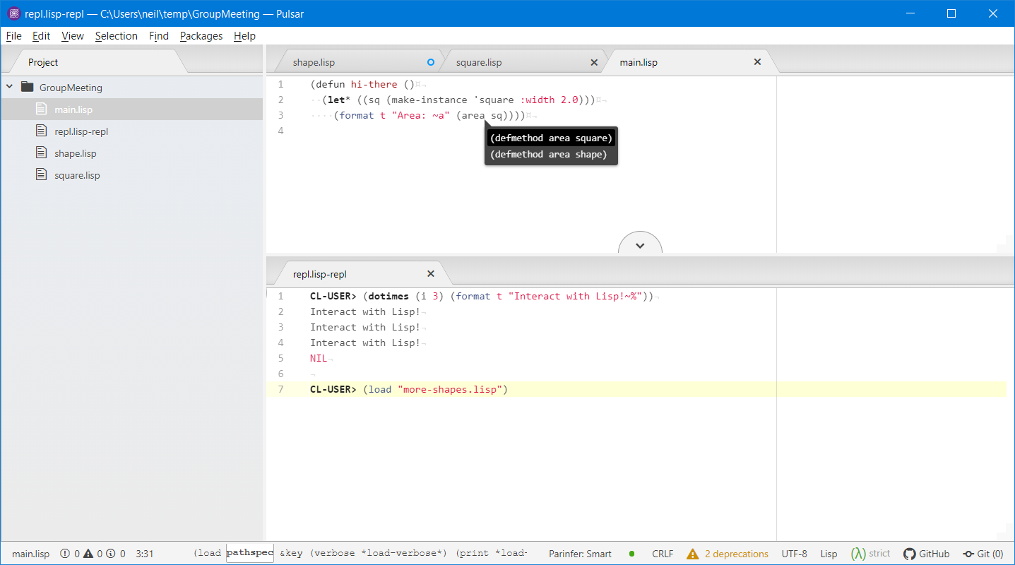Choose the defmethod area square suggestion

(x=551, y=138)
